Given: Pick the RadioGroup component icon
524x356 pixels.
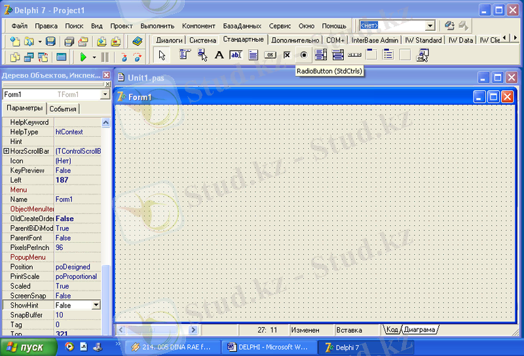Looking at the screenshot, I should click(x=388, y=54).
